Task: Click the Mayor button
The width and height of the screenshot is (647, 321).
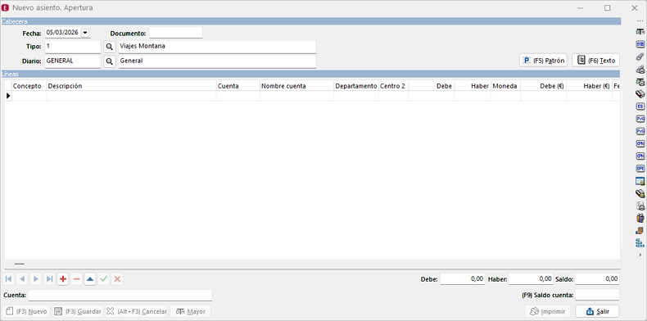Action: pos(191,311)
